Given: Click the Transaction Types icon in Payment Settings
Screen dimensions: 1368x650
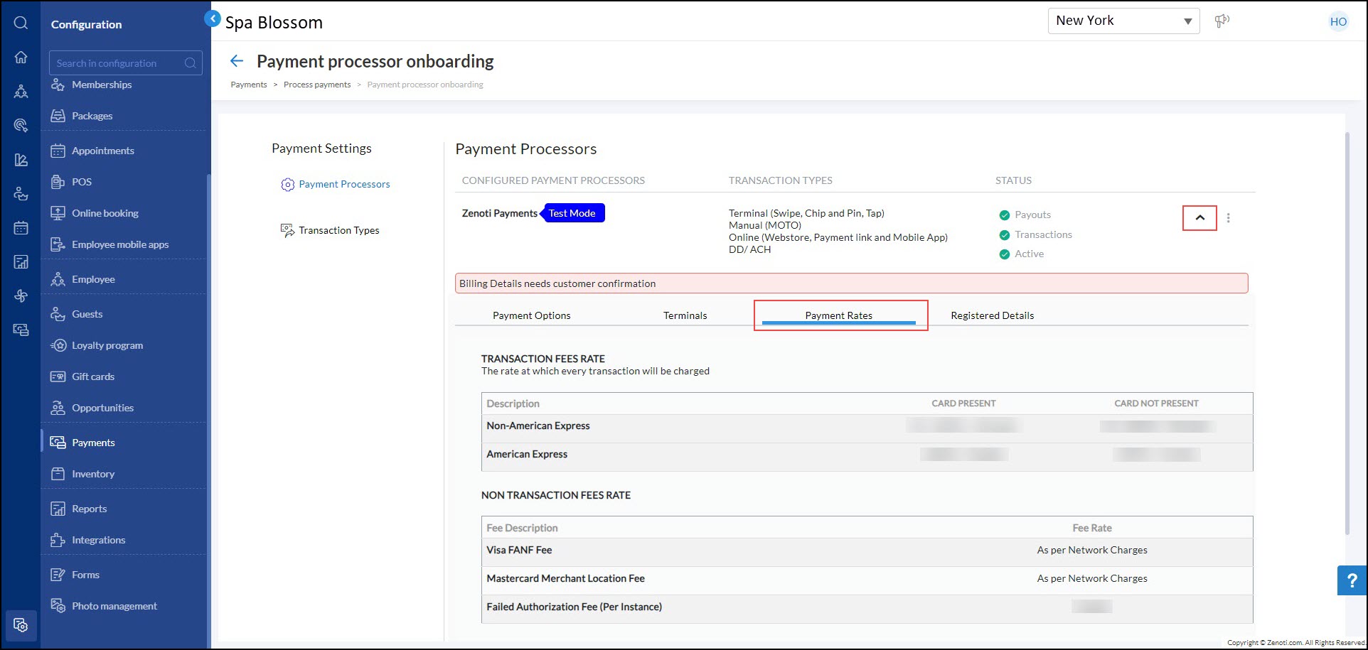Looking at the screenshot, I should click(287, 230).
